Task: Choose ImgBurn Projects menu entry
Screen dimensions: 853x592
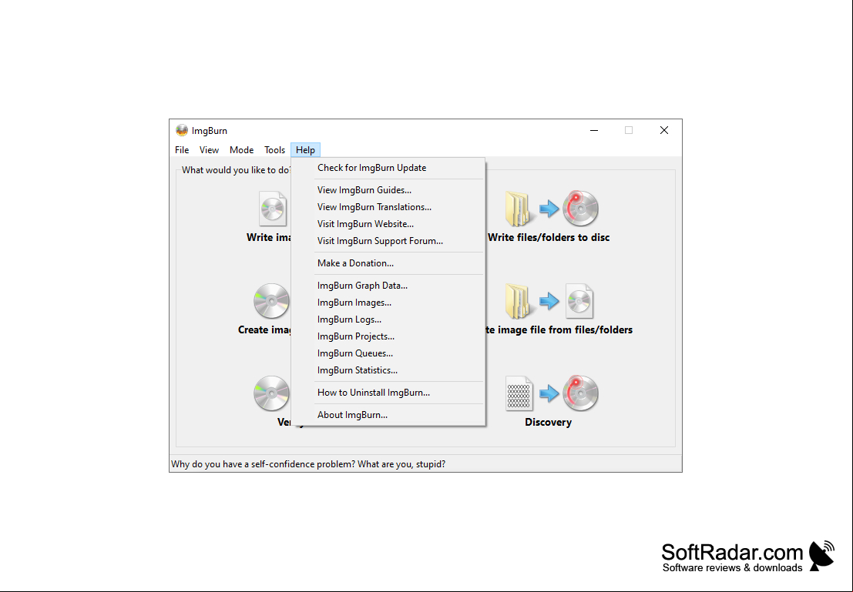Action: coord(388,336)
